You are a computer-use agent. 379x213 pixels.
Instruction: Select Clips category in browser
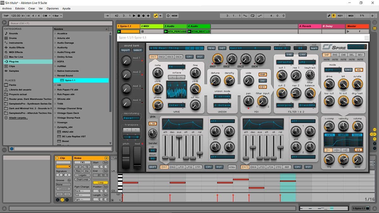(x=12, y=66)
